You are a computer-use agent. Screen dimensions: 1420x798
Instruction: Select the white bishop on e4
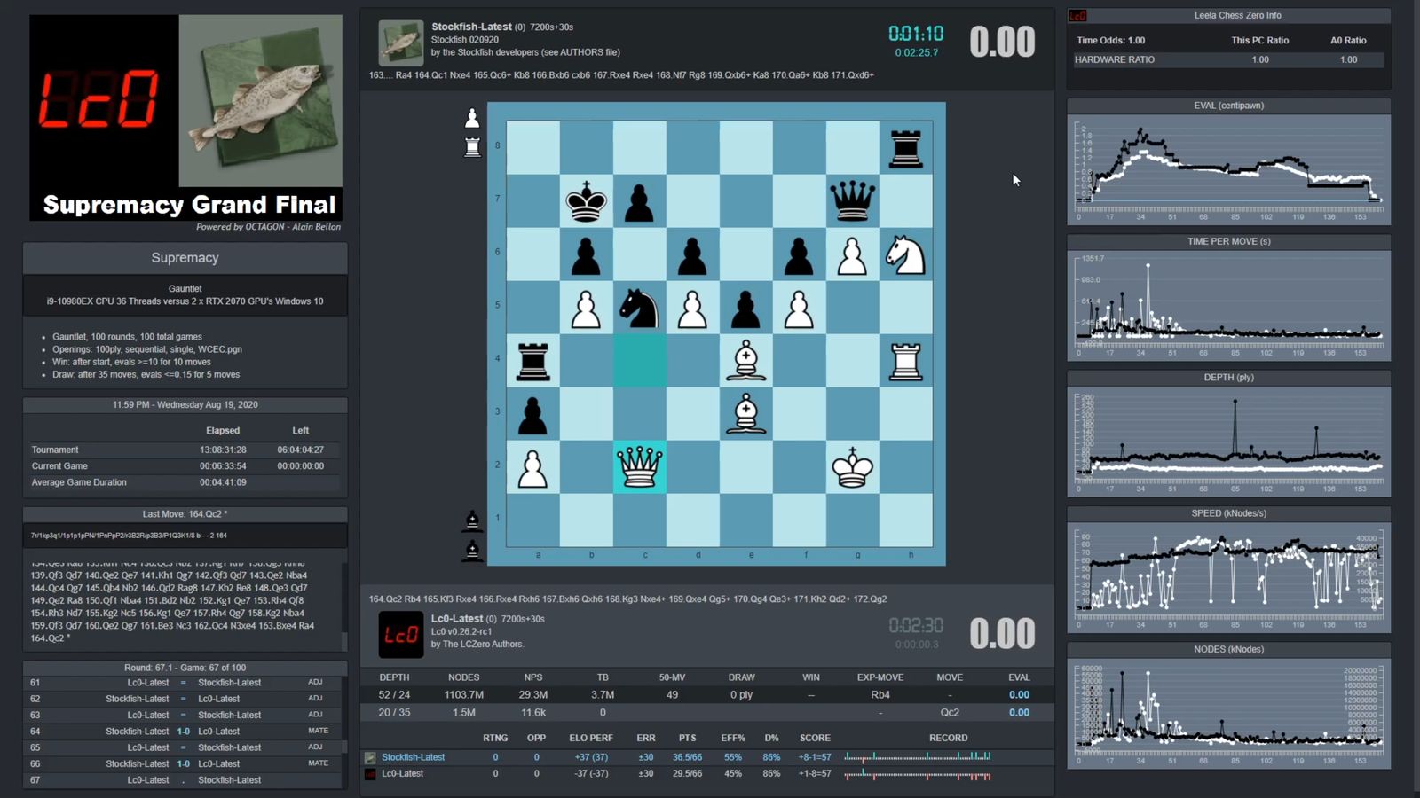[745, 361]
